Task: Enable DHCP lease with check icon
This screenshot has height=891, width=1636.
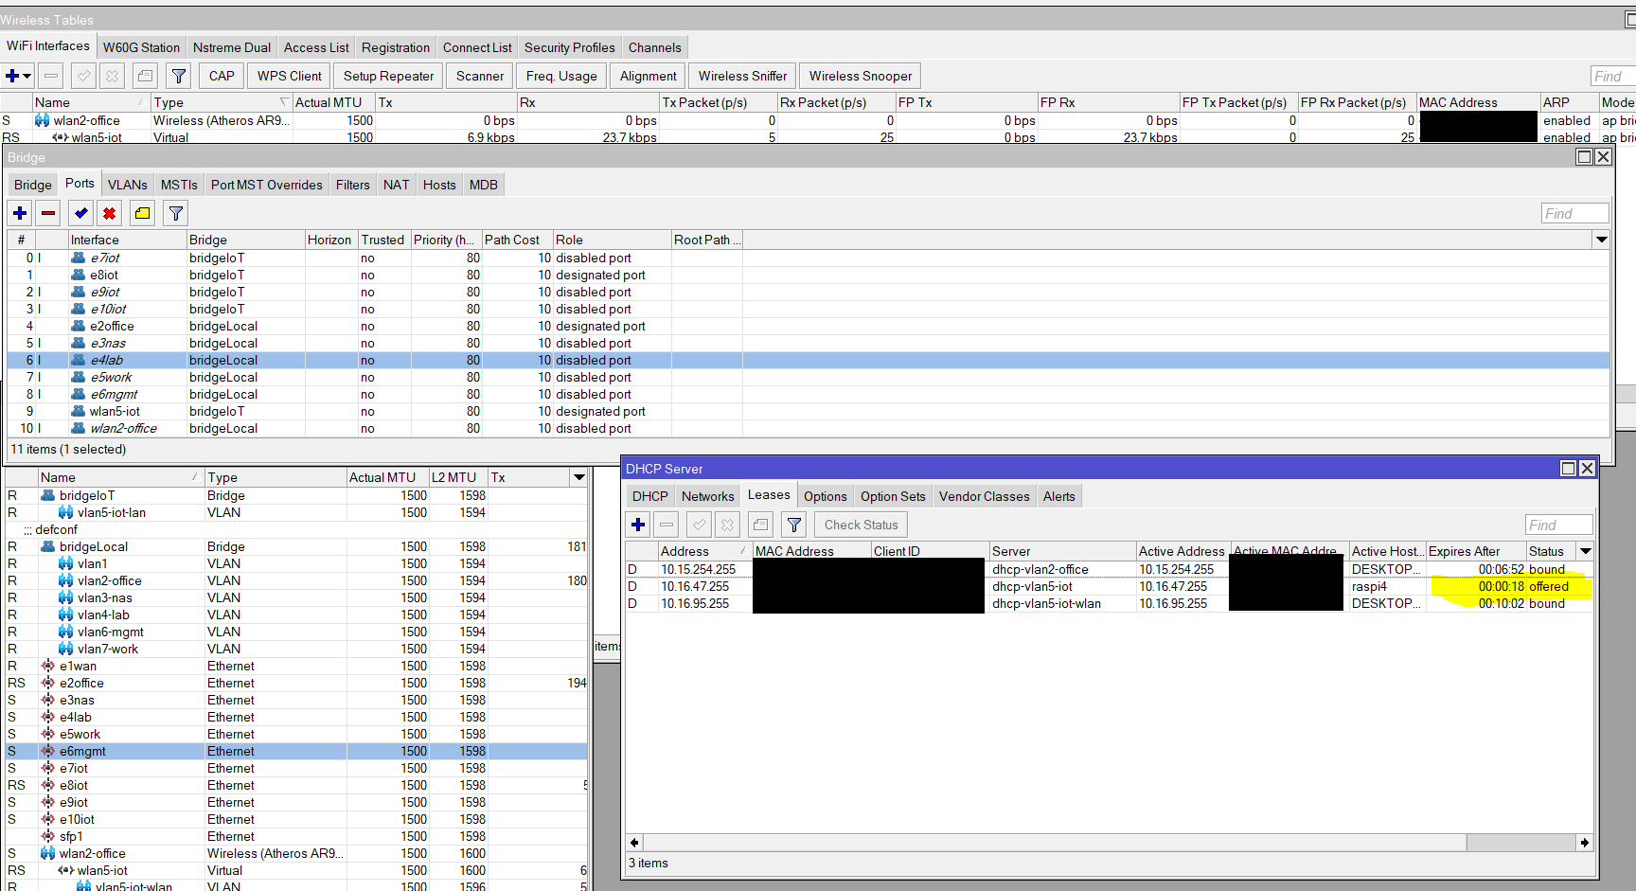Action: point(699,525)
